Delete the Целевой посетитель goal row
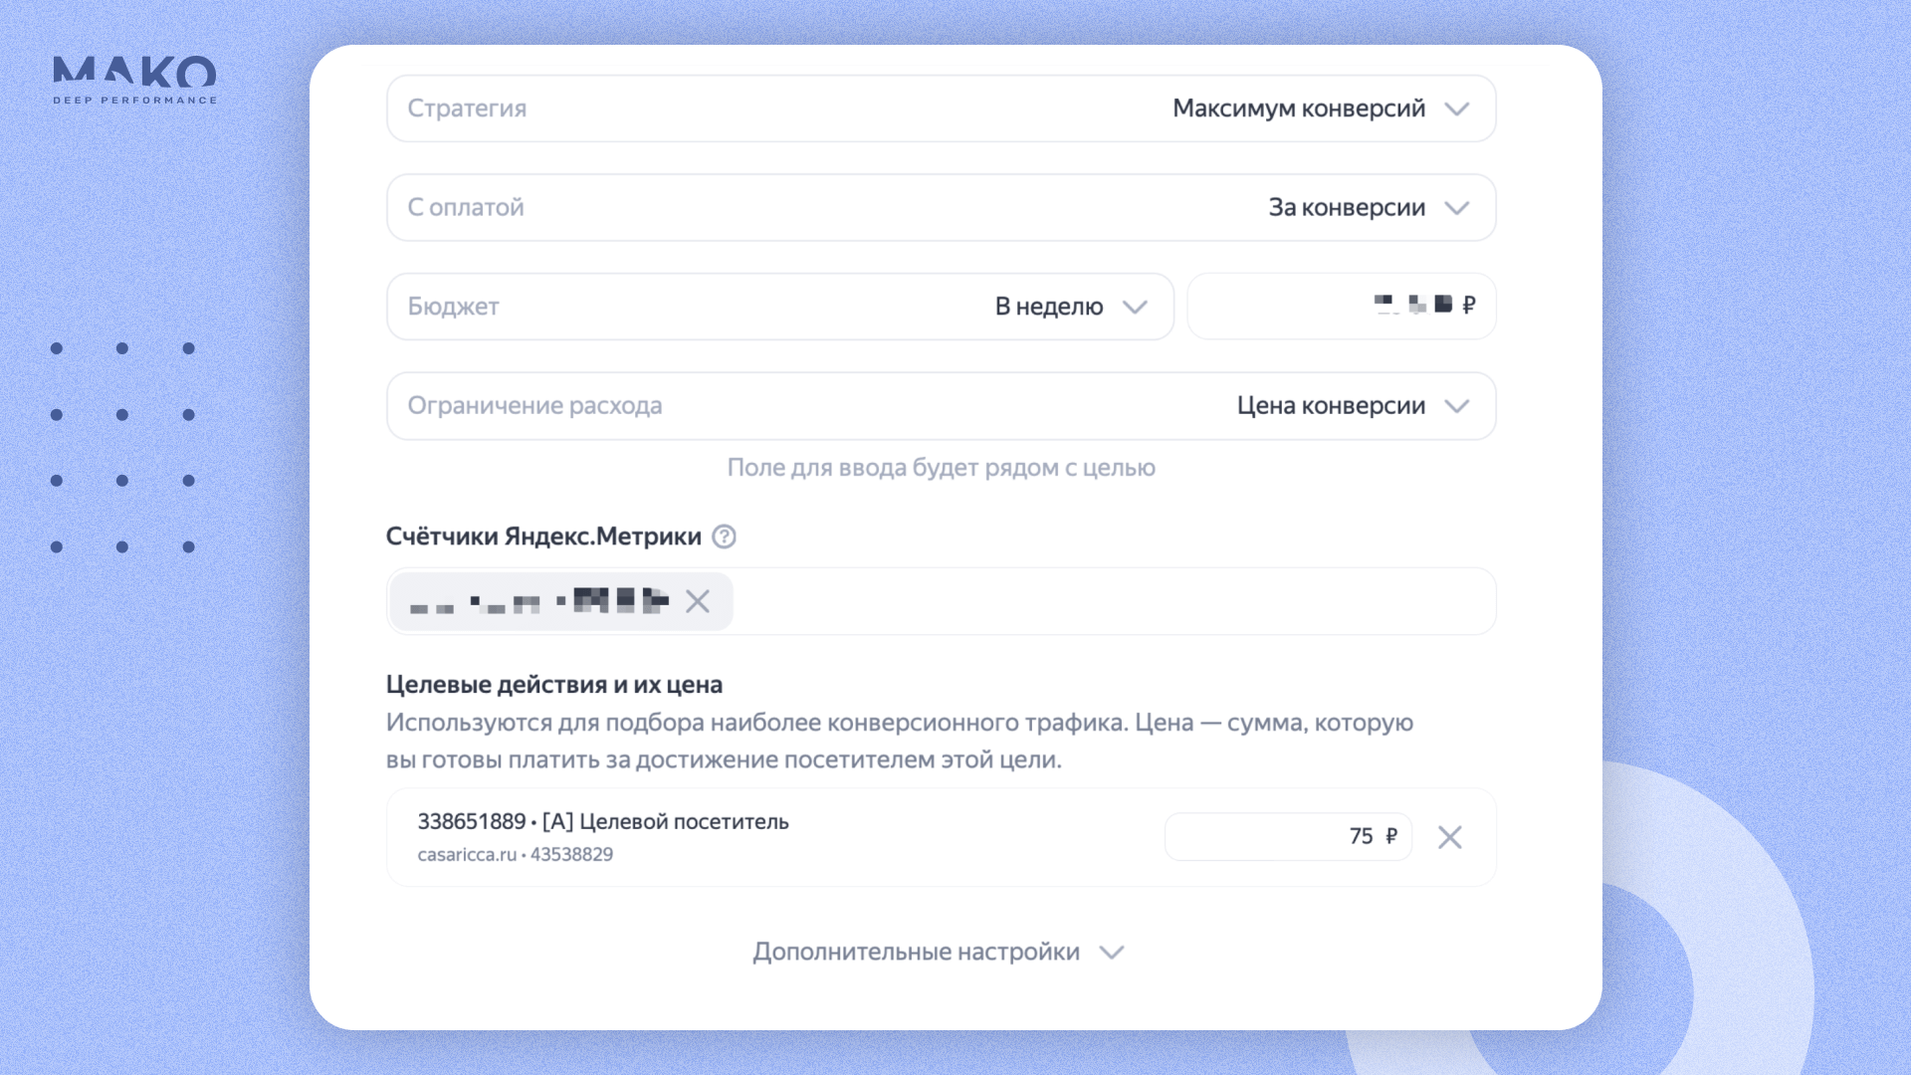Viewport: 1911px width, 1075px height. coord(1449,837)
